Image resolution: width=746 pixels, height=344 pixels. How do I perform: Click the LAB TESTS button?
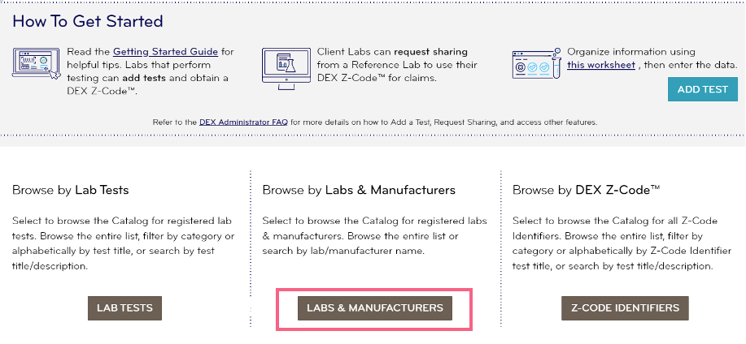pyautogui.click(x=124, y=308)
